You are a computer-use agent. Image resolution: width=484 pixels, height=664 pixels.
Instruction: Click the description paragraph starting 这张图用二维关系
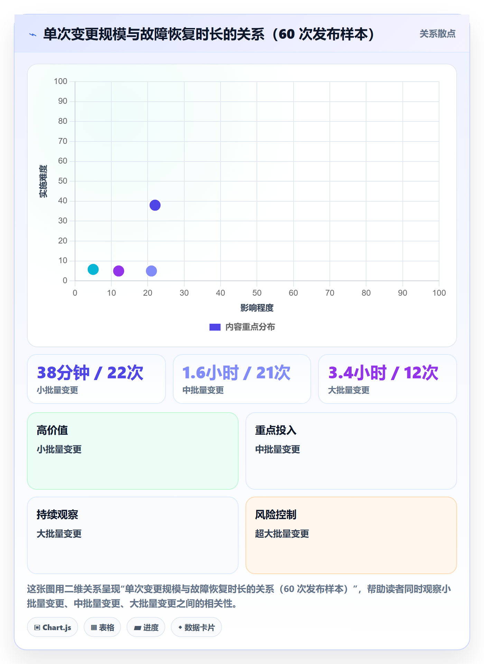[x=239, y=596]
